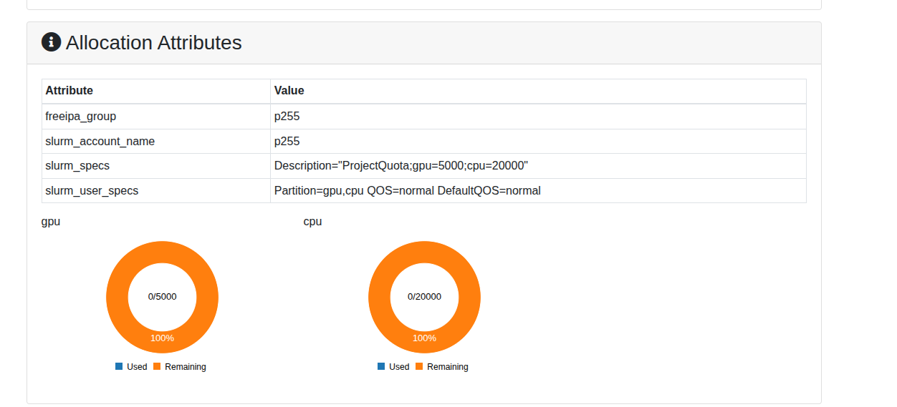Screen dimensions: 897x407
Task: Select the slurm_user_specs attribute cell
Action: pos(156,191)
